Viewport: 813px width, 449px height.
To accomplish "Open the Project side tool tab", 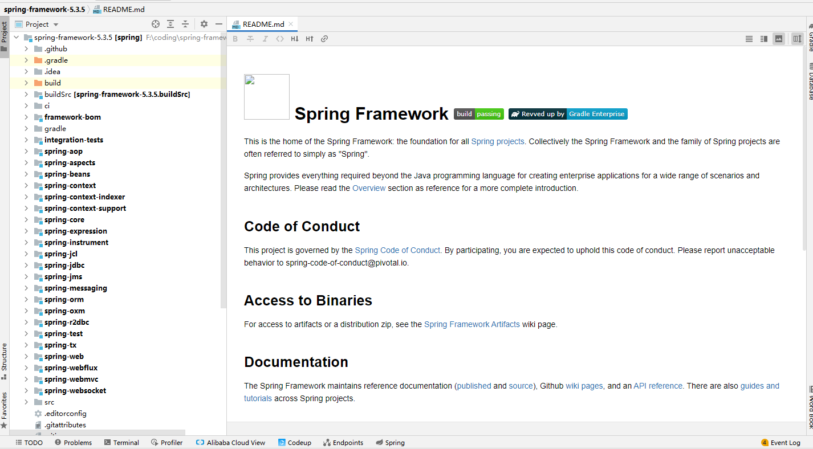I will (4, 37).
